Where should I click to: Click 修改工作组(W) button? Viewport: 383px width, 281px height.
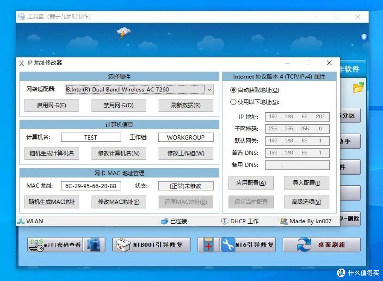point(185,153)
